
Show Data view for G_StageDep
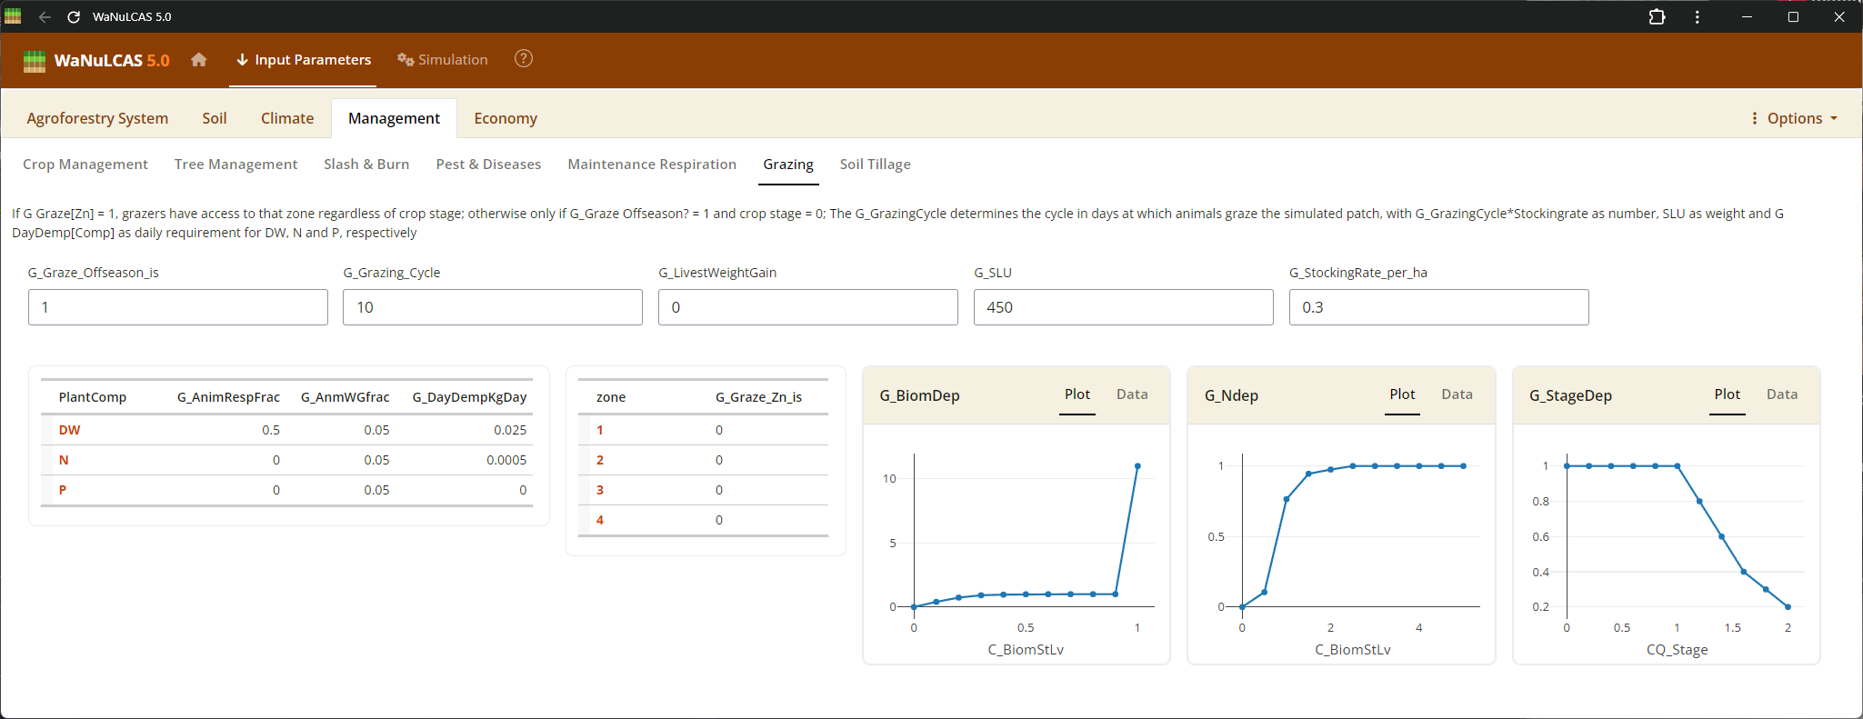tap(1781, 394)
